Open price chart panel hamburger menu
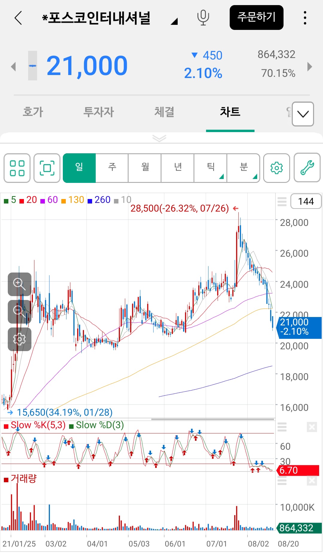This screenshot has height=554, width=323. (x=282, y=202)
